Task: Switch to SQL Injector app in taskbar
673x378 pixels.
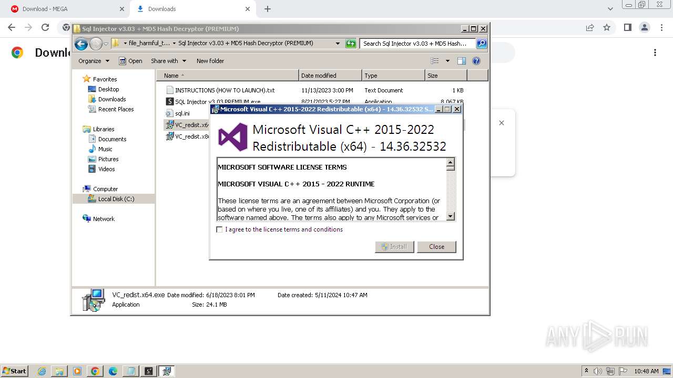Action: pos(149,371)
